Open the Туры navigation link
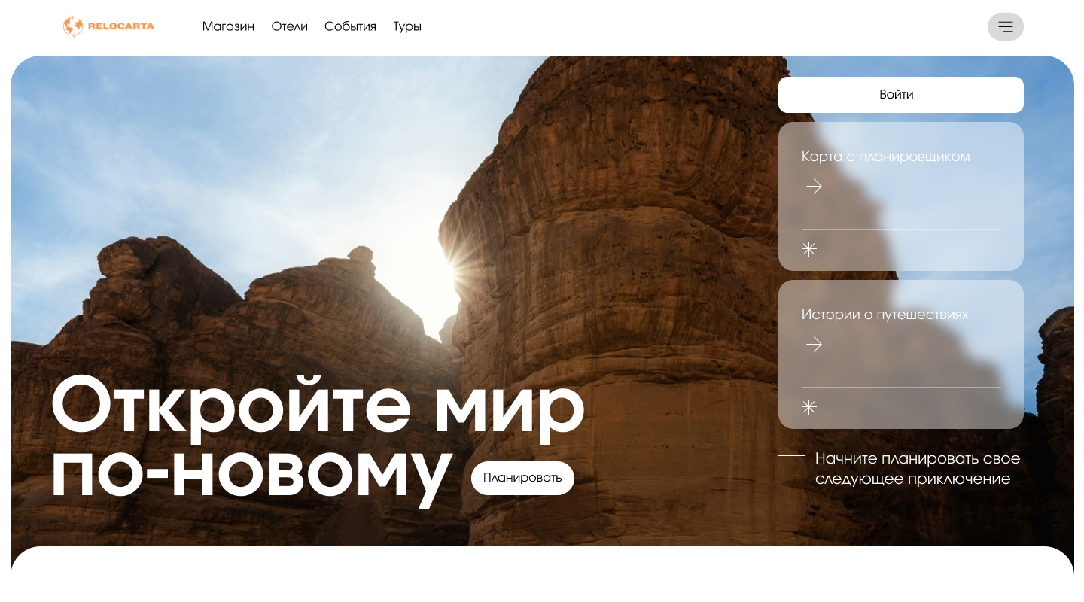This screenshot has width=1084, height=602. click(407, 26)
